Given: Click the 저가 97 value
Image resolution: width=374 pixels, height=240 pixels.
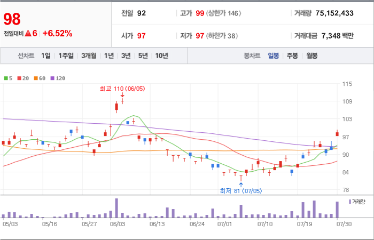Looking at the screenshot, I should pyautogui.click(x=200, y=36).
